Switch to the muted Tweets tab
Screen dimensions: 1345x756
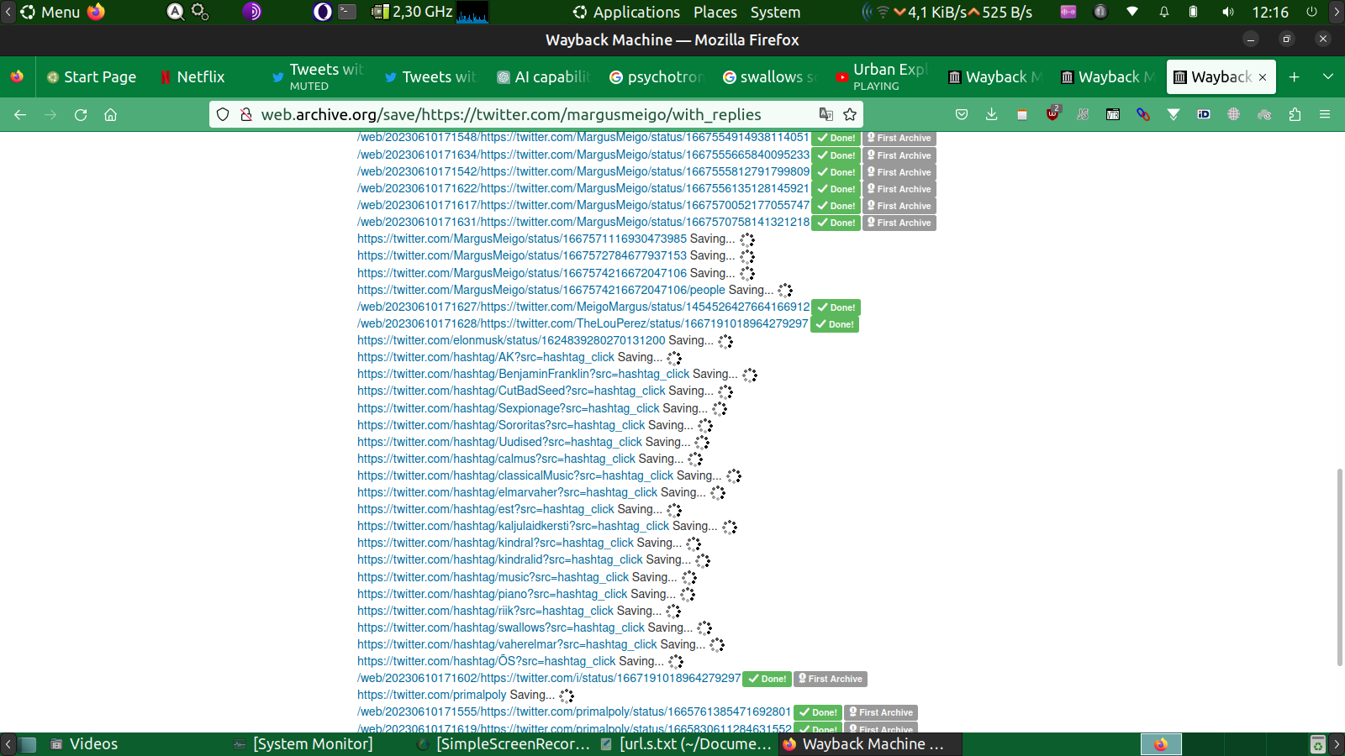317,76
